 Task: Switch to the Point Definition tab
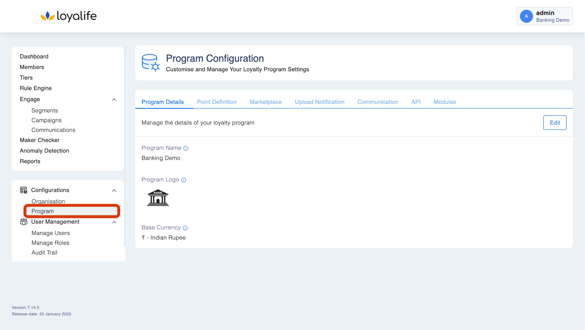217,102
